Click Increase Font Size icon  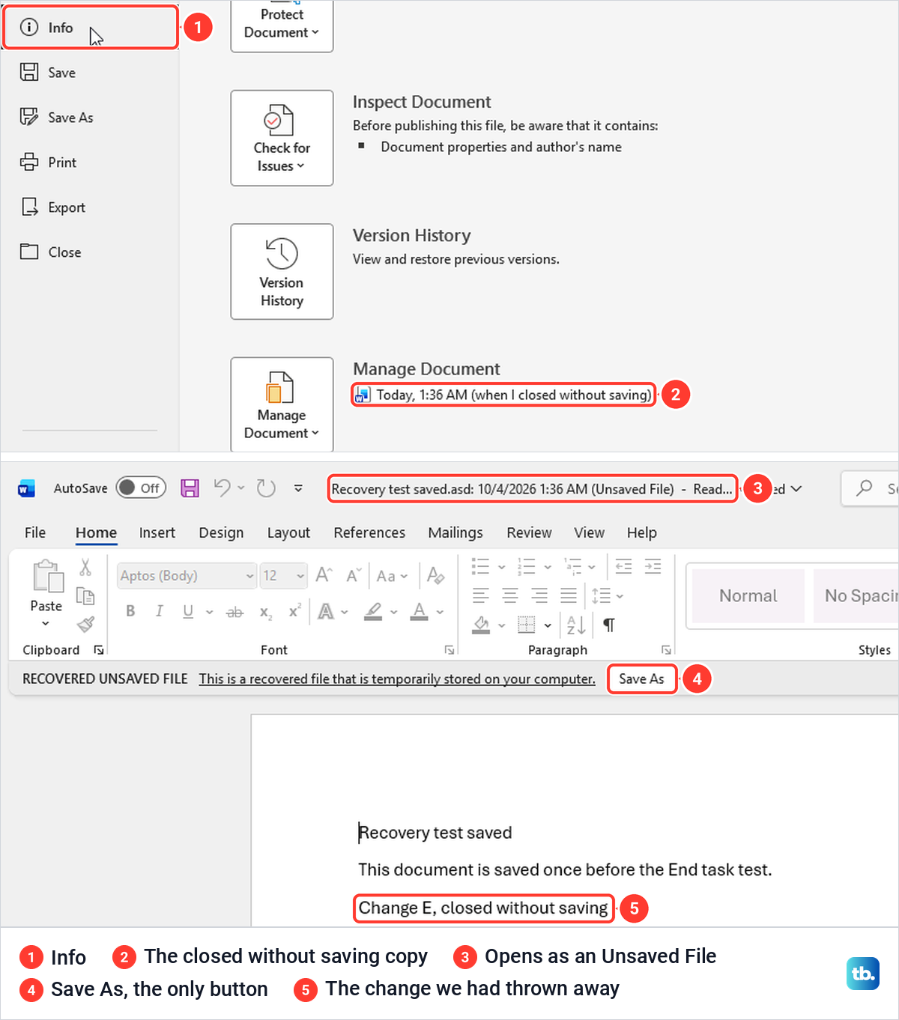pos(324,575)
